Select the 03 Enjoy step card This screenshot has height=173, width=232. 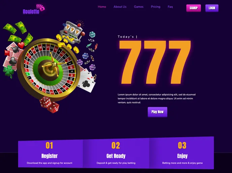click(x=182, y=153)
